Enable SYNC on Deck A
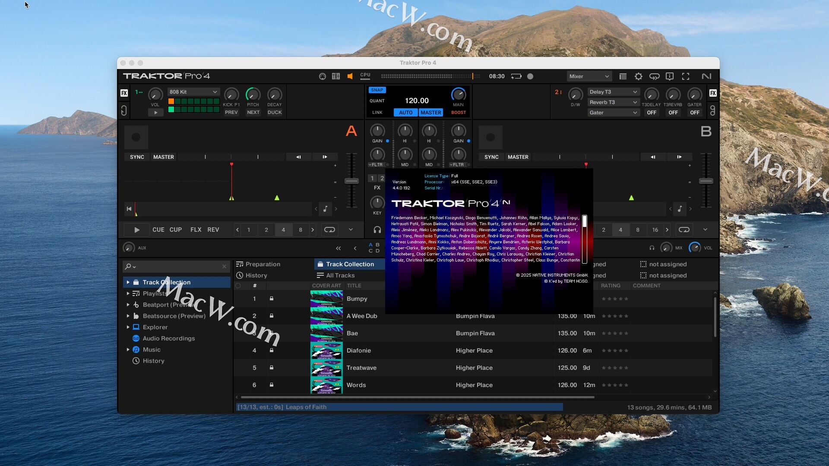This screenshot has height=466, width=829. (x=137, y=157)
